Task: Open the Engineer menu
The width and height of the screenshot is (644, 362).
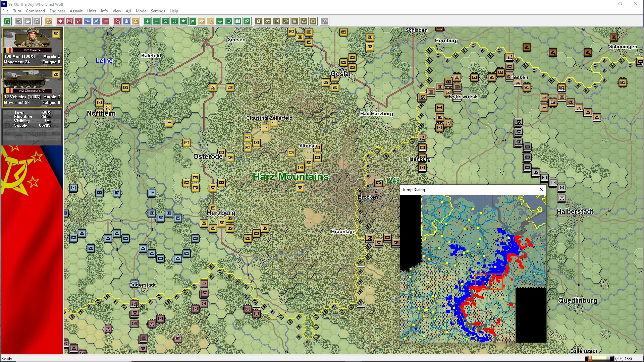Action: click(57, 11)
